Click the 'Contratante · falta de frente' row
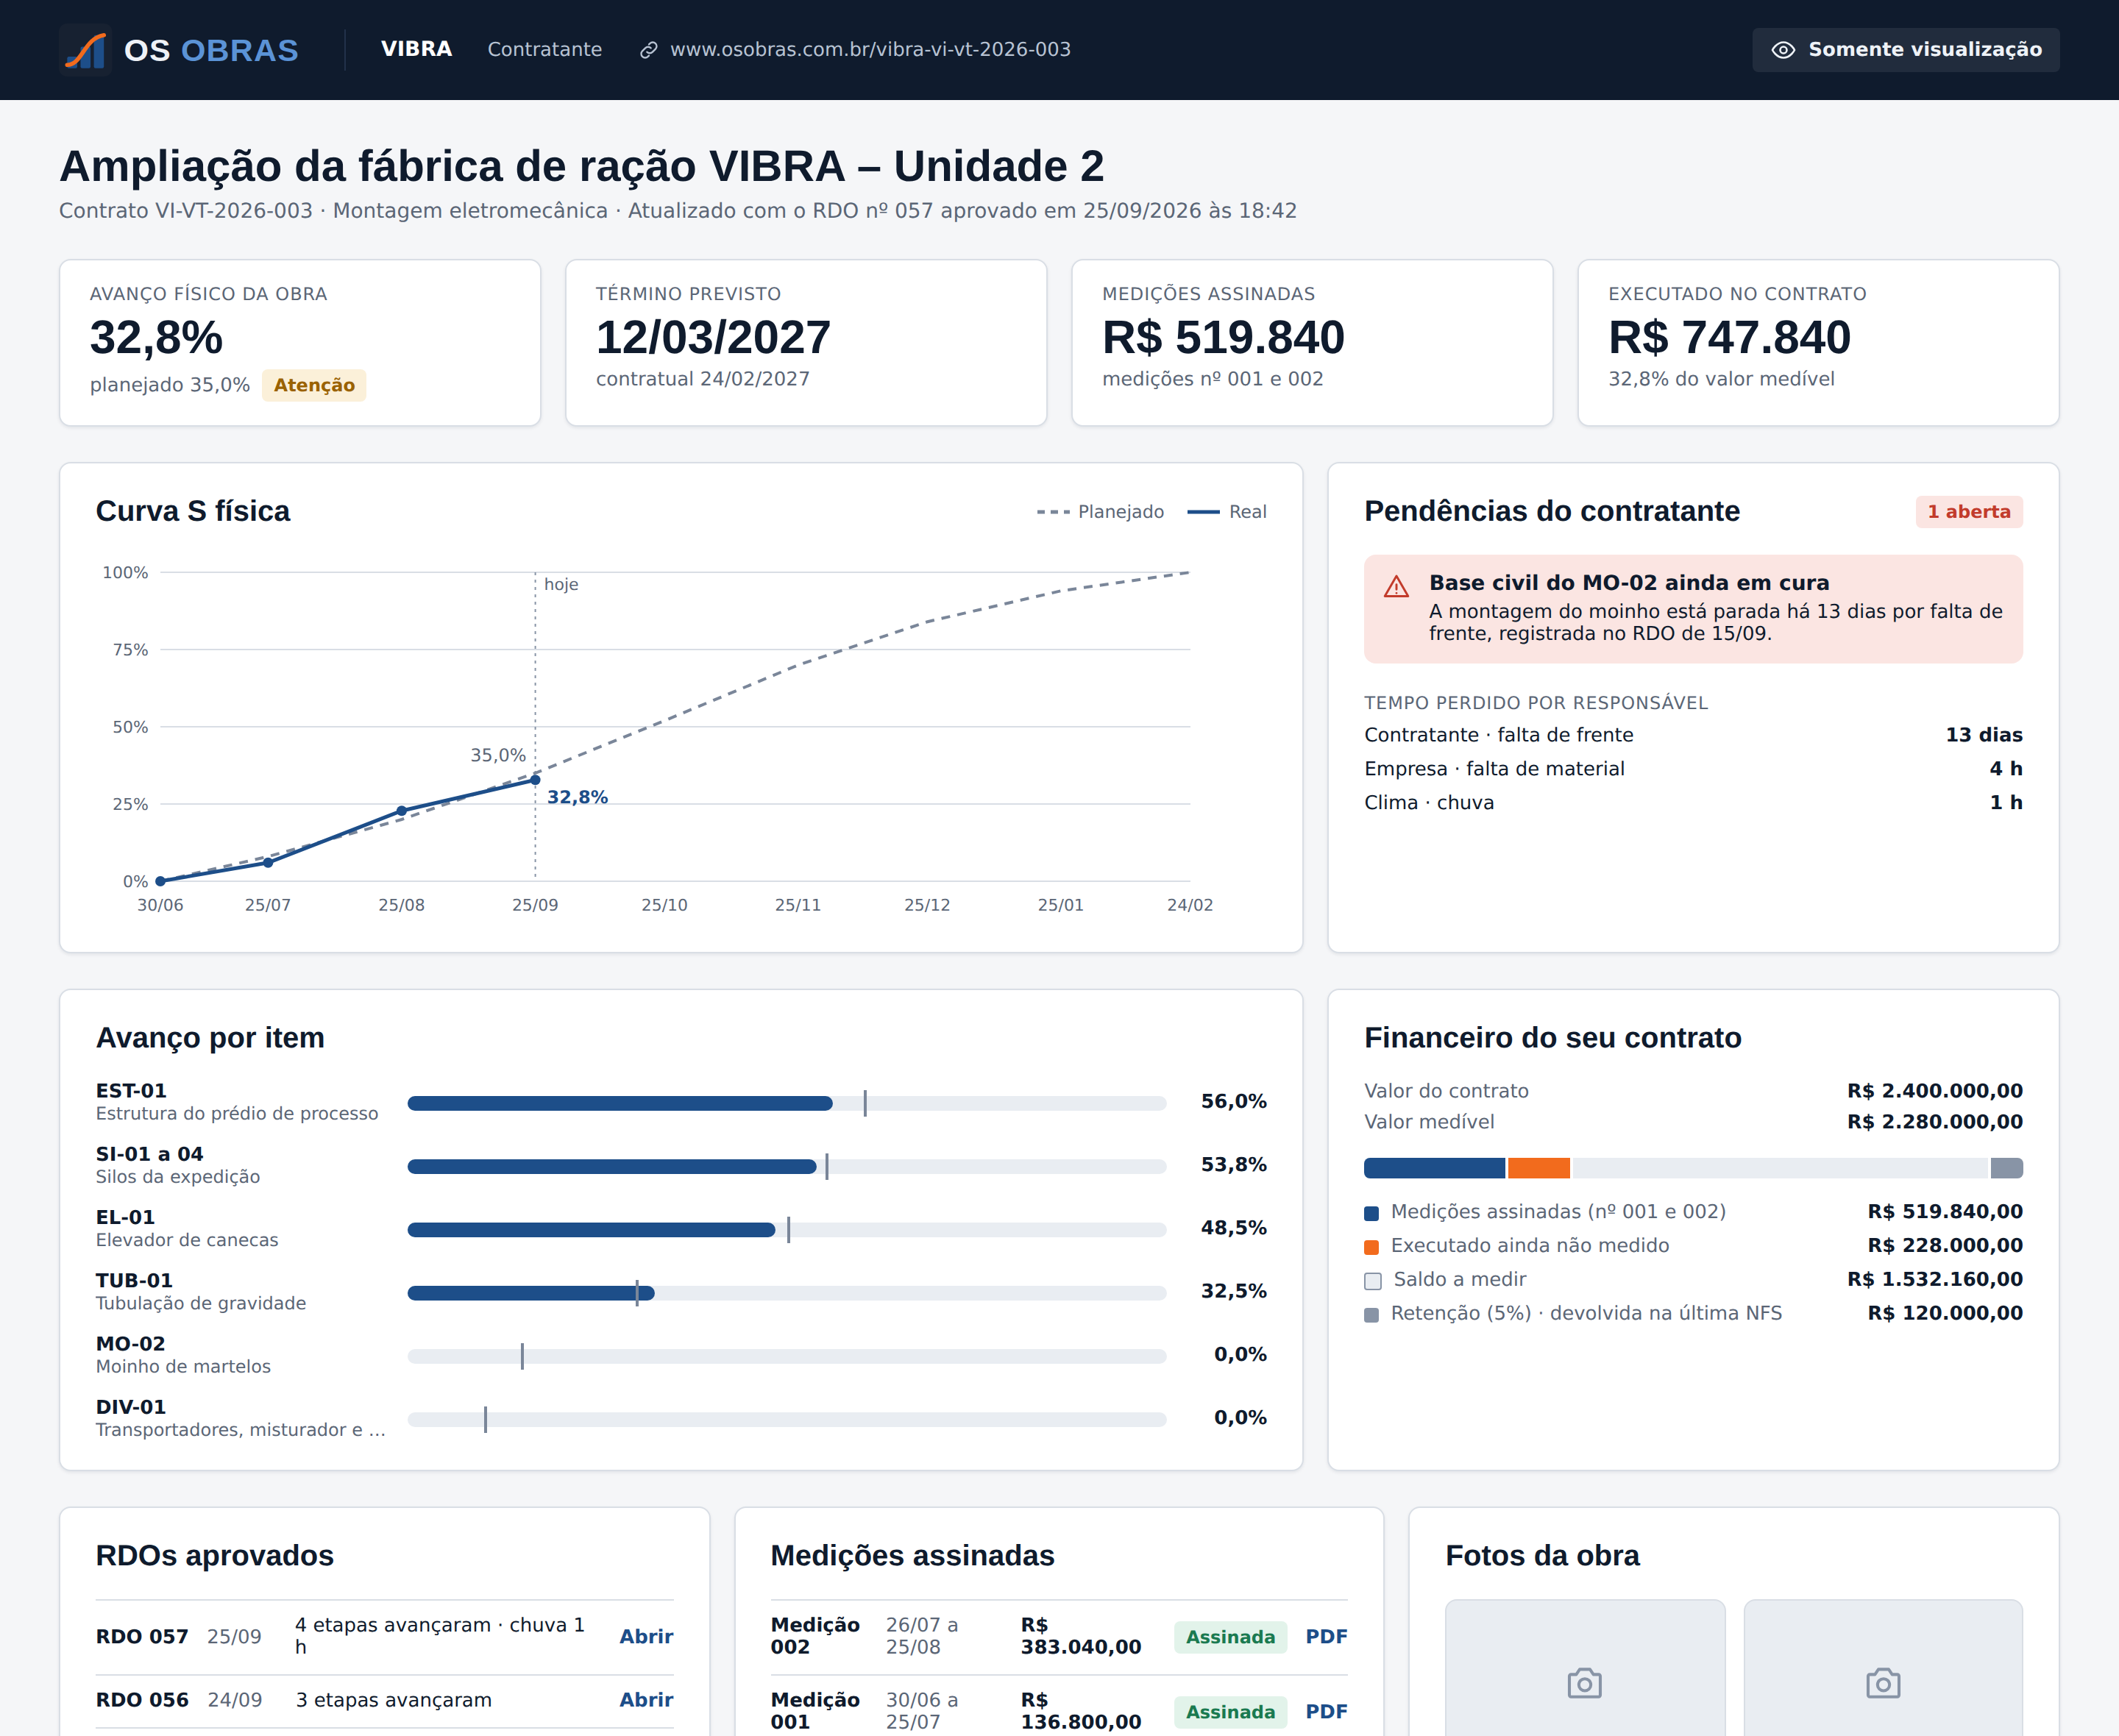Screen dimensions: 2119x1736 (1693, 735)
